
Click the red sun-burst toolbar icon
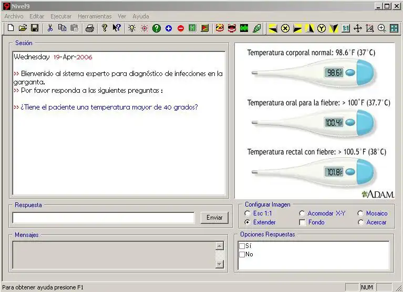[144, 28]
